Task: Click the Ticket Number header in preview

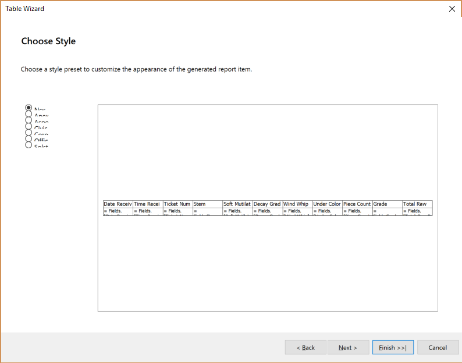Action: pos(177,204)
